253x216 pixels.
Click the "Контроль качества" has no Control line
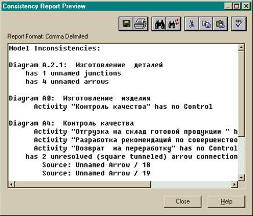click(123, 107)
